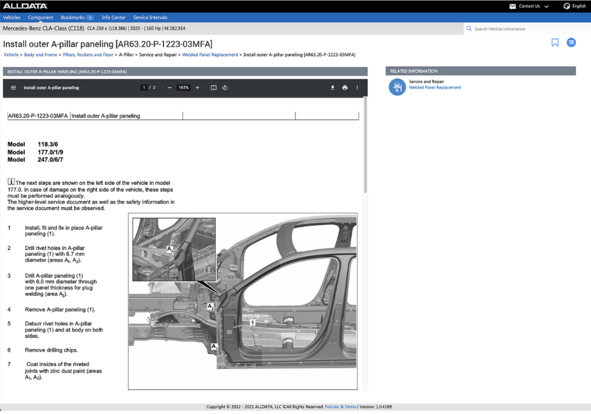Click the Mercedes-Benz CLA-Class (C118) vehicle title

click(x=43, y=28)
